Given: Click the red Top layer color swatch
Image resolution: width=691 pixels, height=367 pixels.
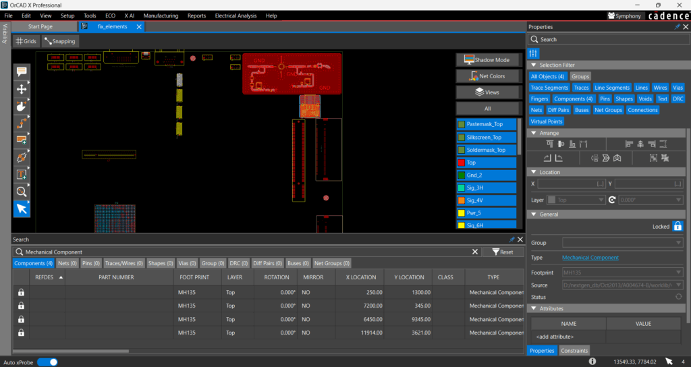Looking at the screenshot, I should tap(462, 163).
